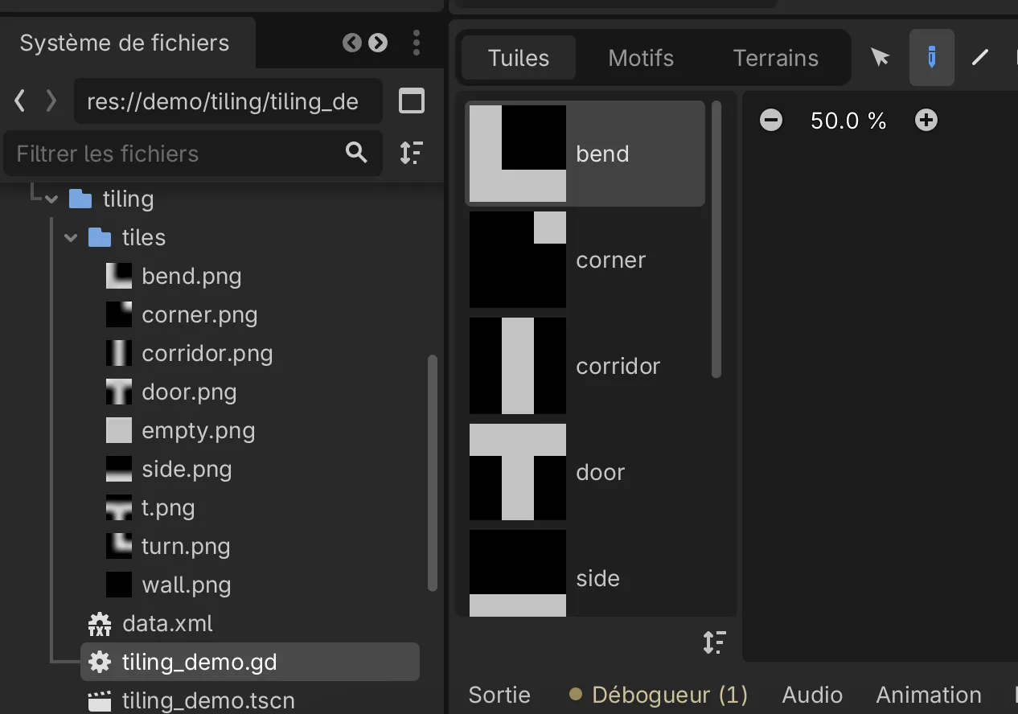Screen dimensions: 1018x714
Task: Move dock with left/right arrows icon
Action: click(365, 43)
